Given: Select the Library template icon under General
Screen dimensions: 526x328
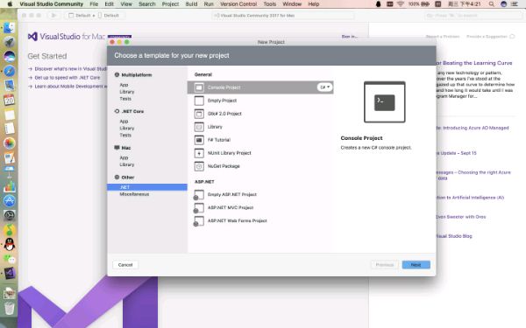Looking at the screenshot, I should tap(199, 127).
